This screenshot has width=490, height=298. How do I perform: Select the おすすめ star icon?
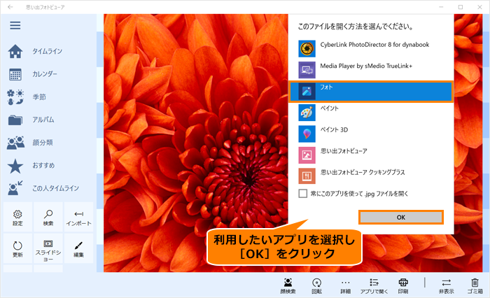15,166
